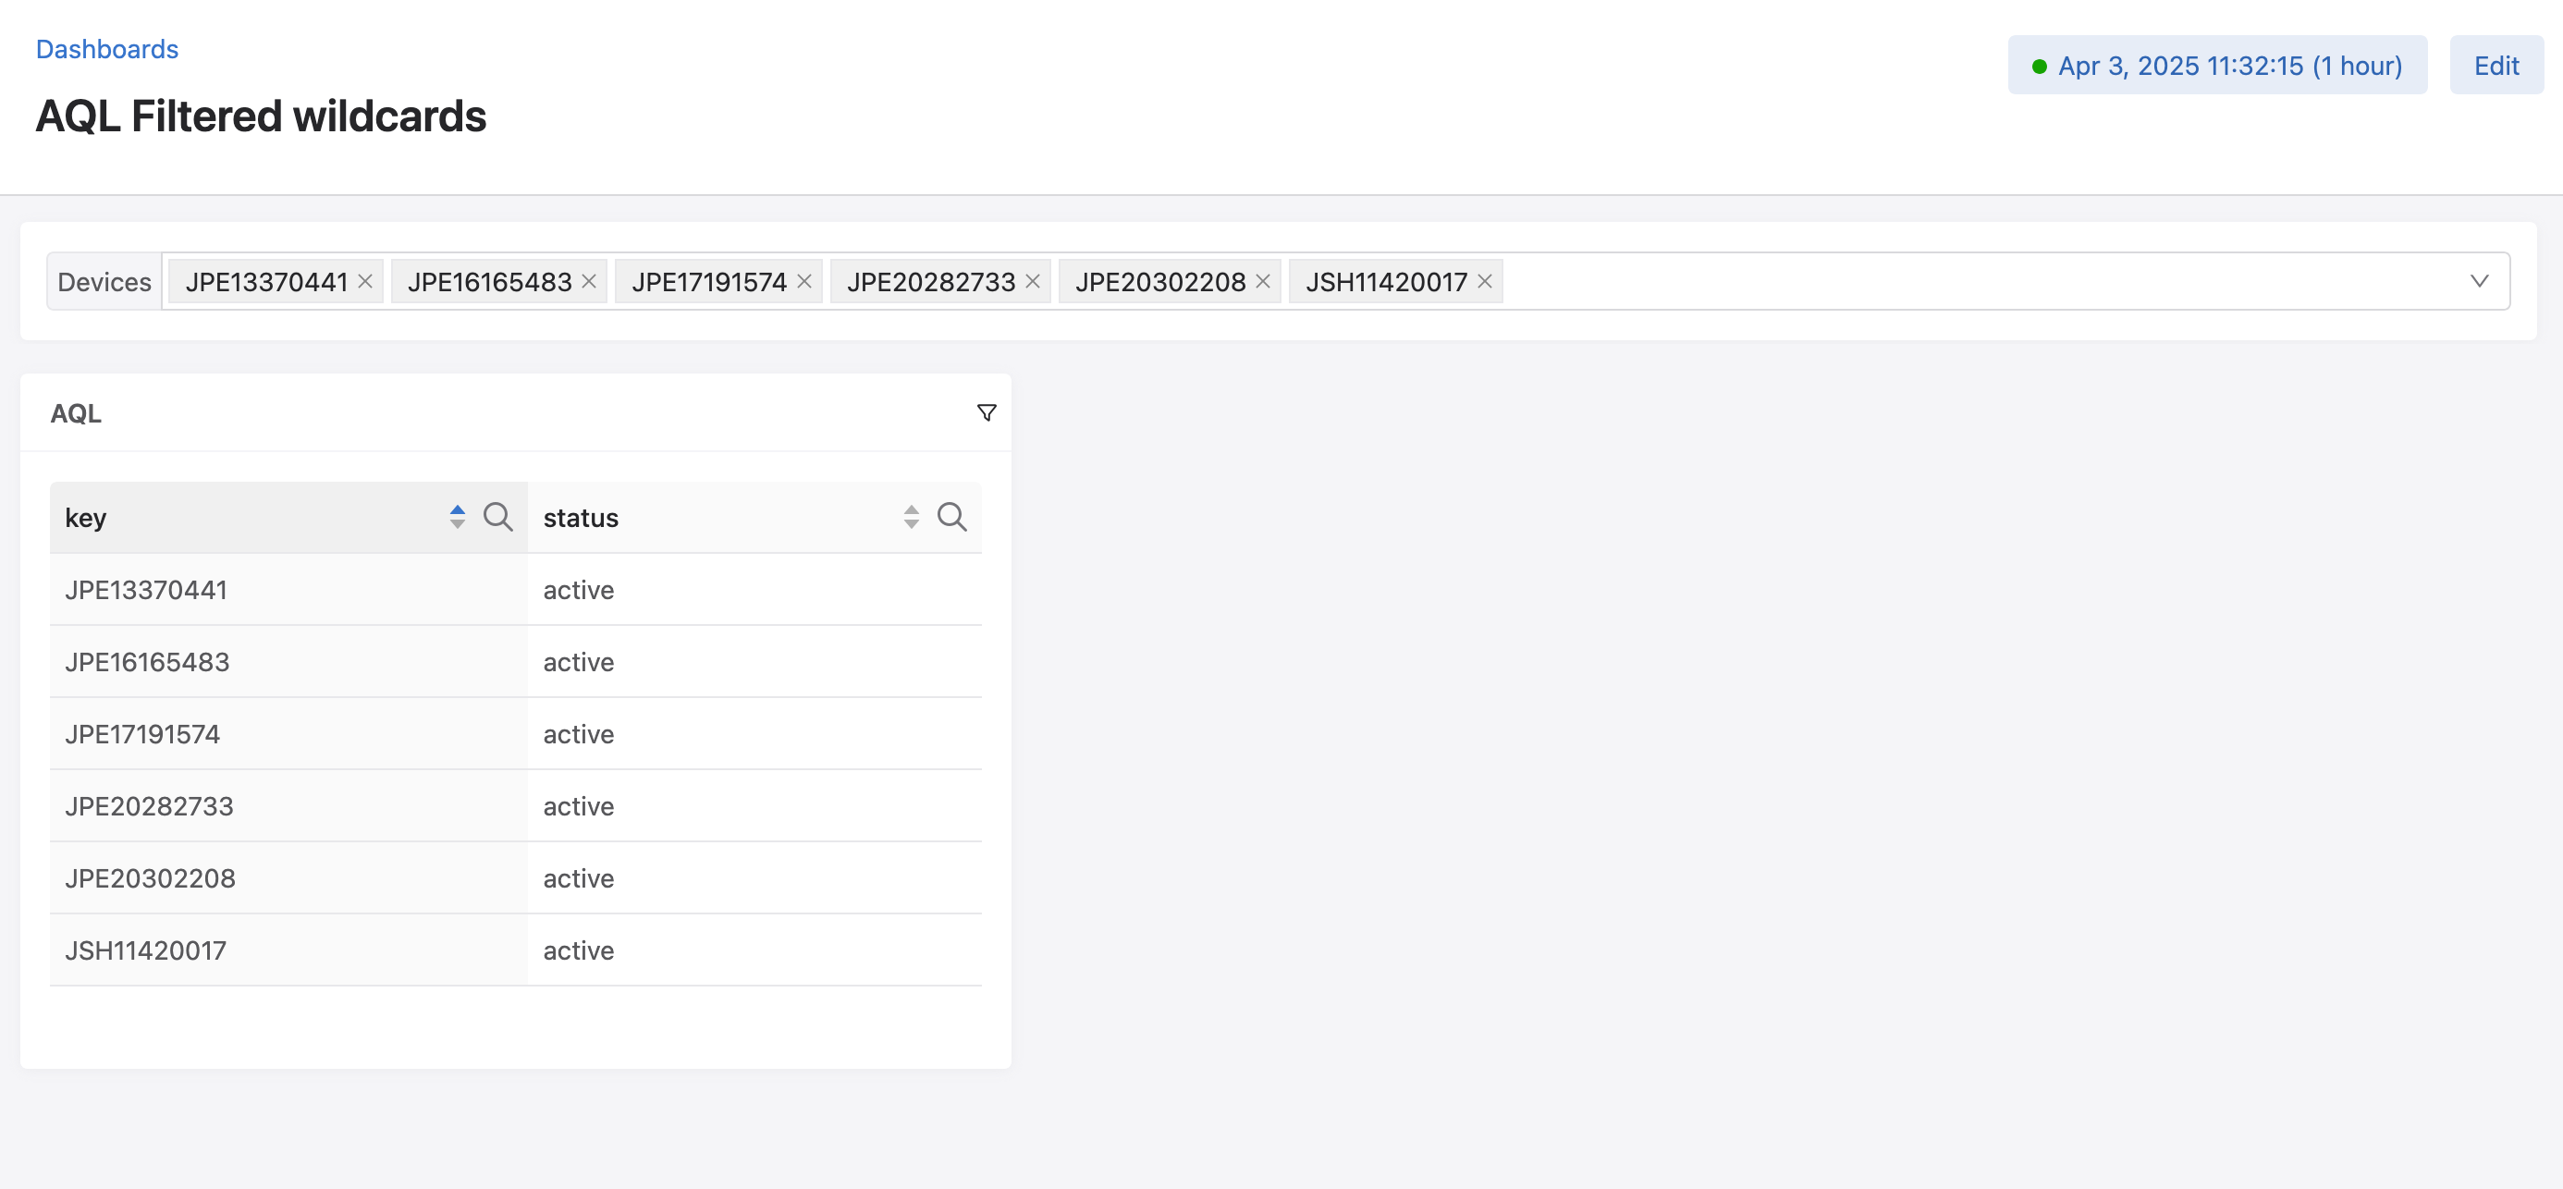The width and height of the screenshot is (2563, 1189).
Task: Click the AQL Filtered wildcards heading
Action: [x=261, y=116]
